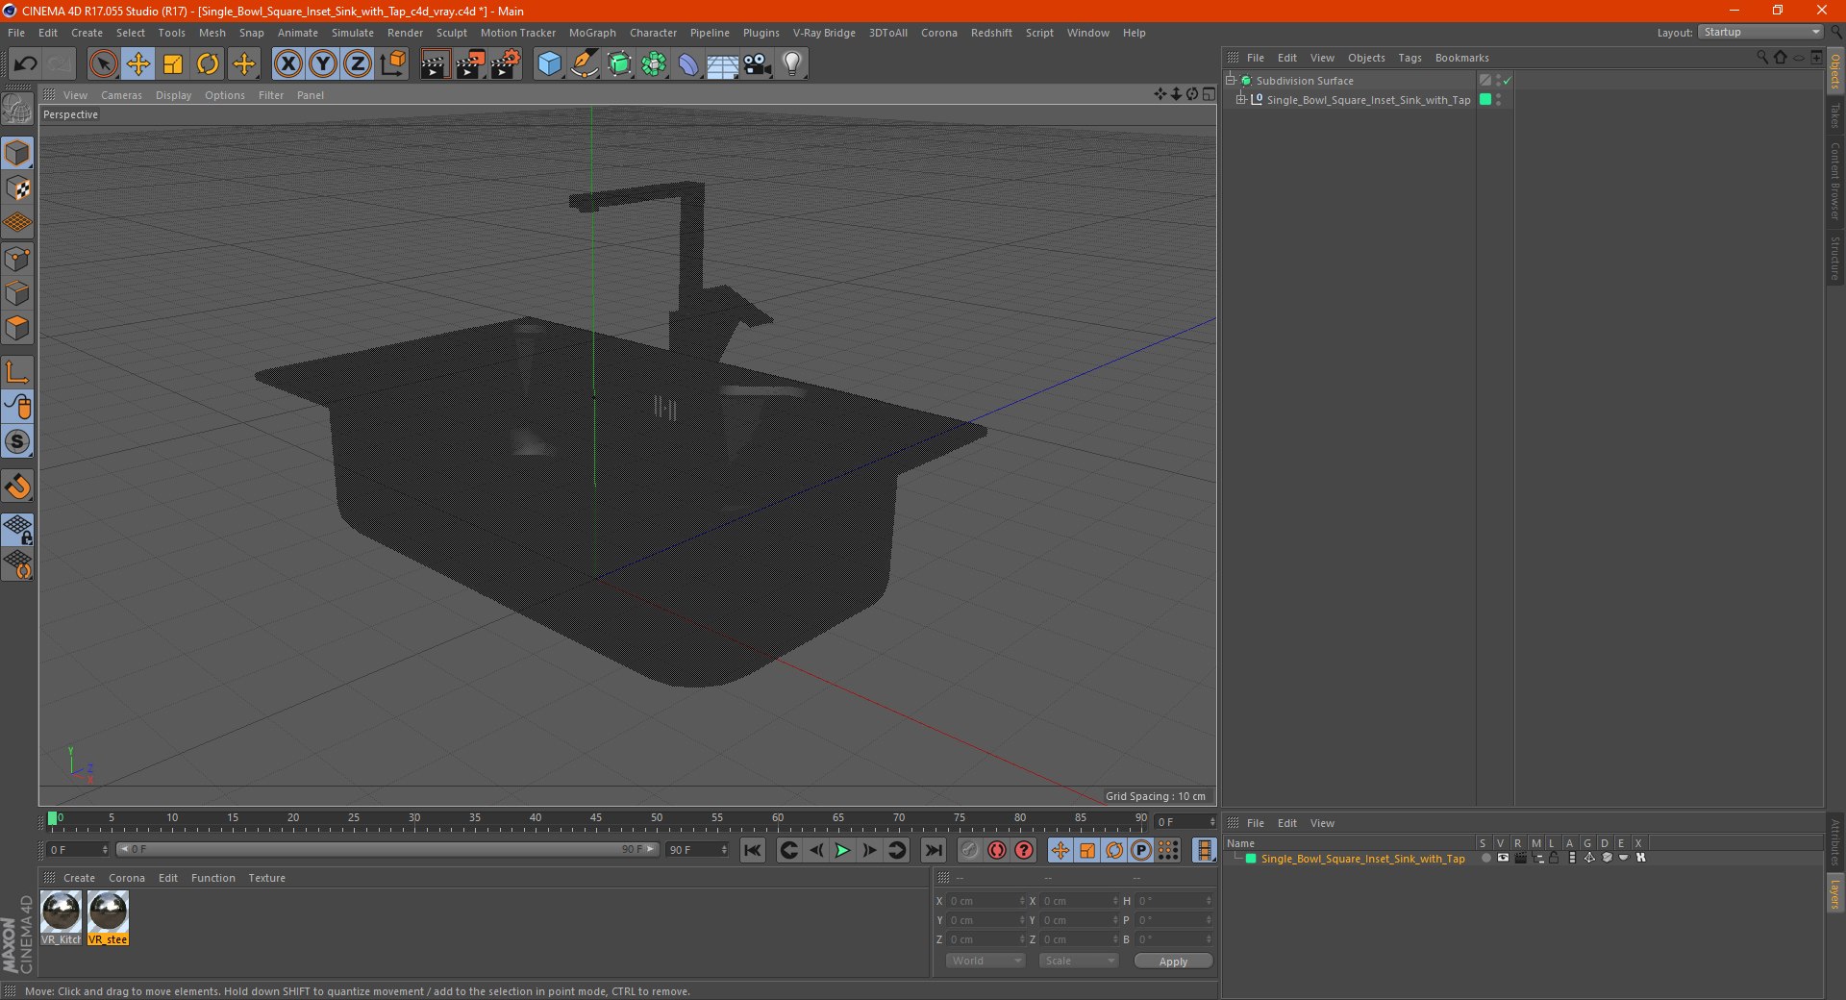1846x1000 pixels.
Task: Click the Undo arrow icon
Action: click(26, 64)
